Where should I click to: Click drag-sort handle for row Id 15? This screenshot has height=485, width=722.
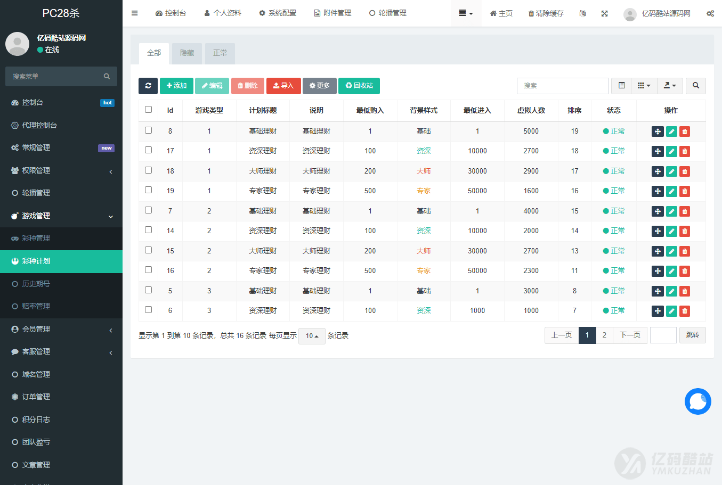(658, 251)
